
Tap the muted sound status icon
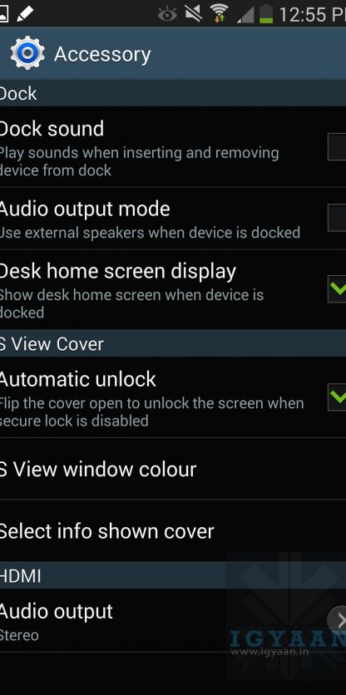194,13
